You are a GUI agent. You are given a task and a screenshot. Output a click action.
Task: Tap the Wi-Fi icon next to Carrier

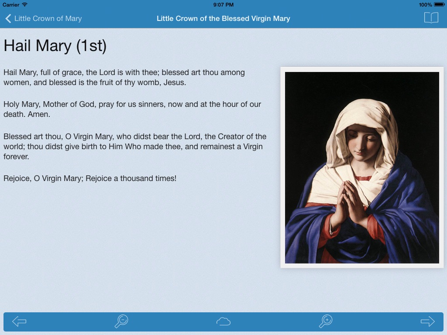click(25, 4)
